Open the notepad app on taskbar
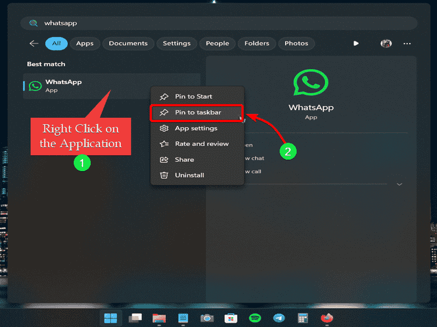437x327 pixels. [183, 318]
